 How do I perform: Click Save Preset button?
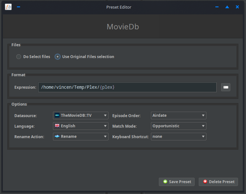(177, 182)
